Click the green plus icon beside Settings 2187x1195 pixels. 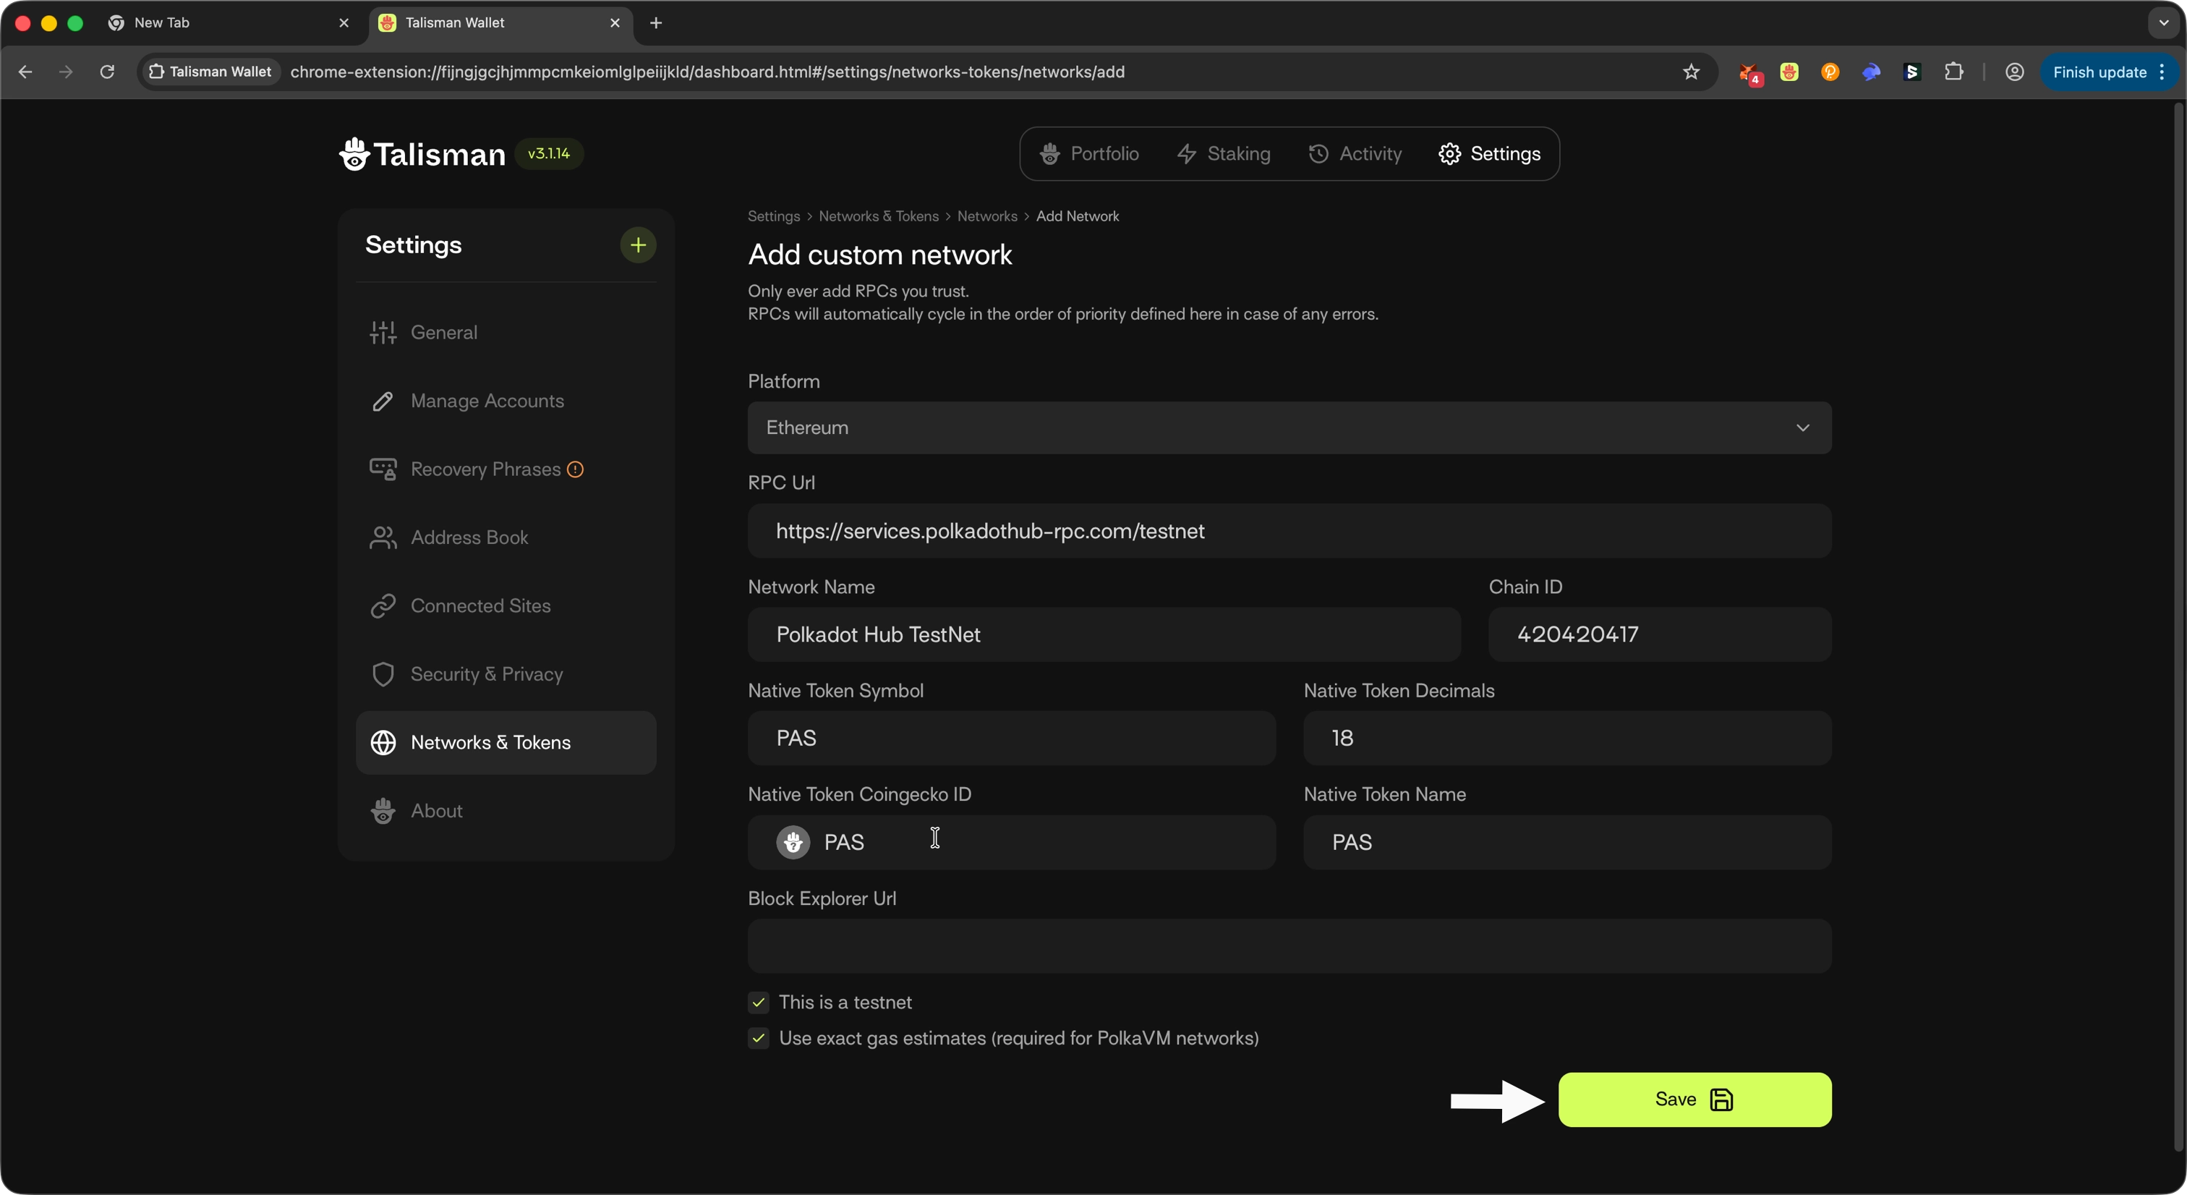pyautogui.click(x=638, y=245)
